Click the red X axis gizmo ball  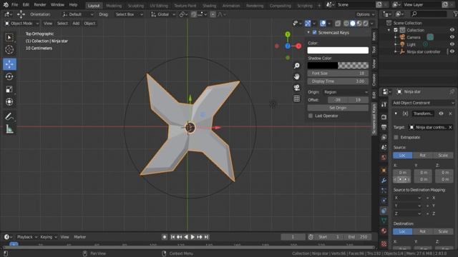(x=298, y=46)
